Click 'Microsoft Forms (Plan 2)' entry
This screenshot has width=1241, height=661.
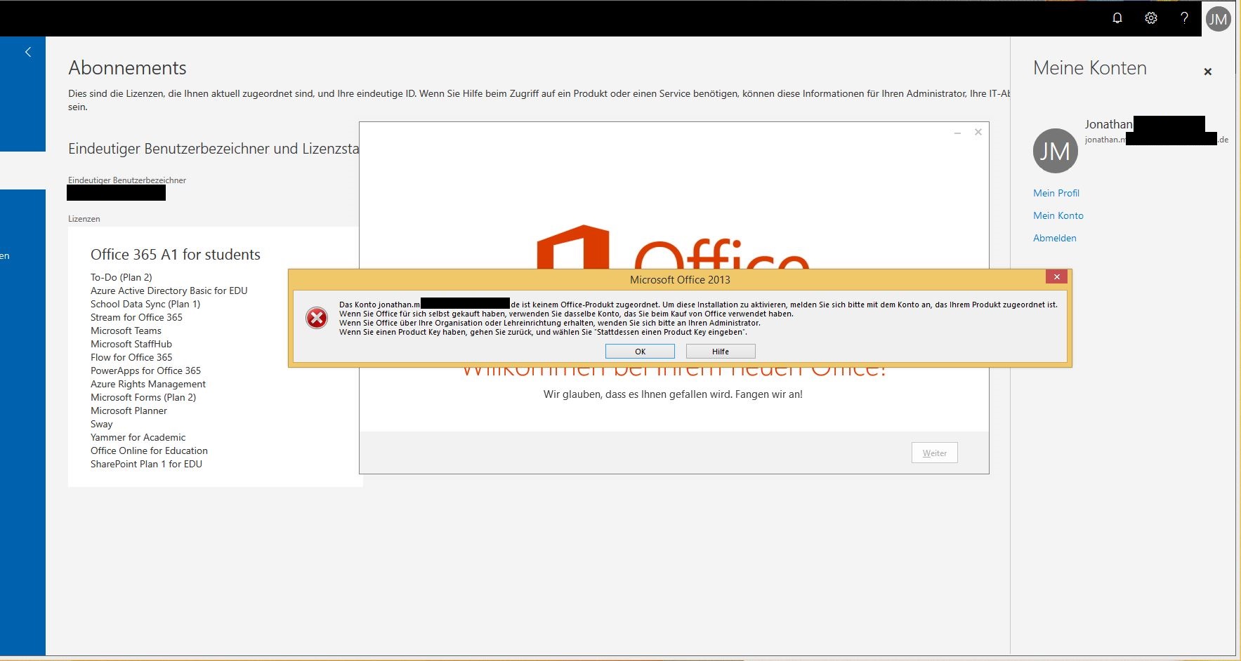(x=143, y=397)
